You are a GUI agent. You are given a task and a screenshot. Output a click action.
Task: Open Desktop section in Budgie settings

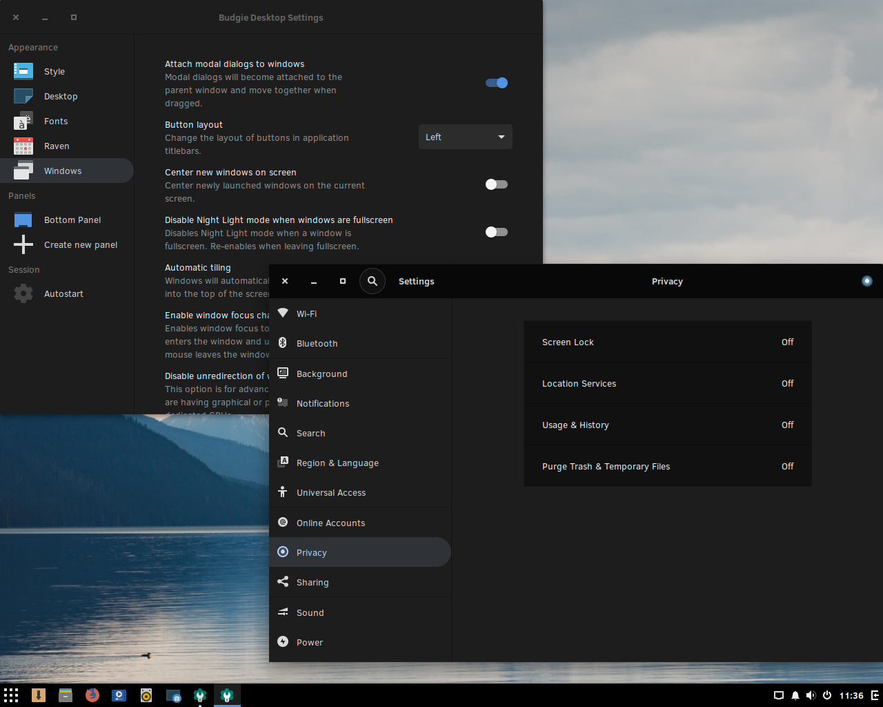click(x=67, y=96)
